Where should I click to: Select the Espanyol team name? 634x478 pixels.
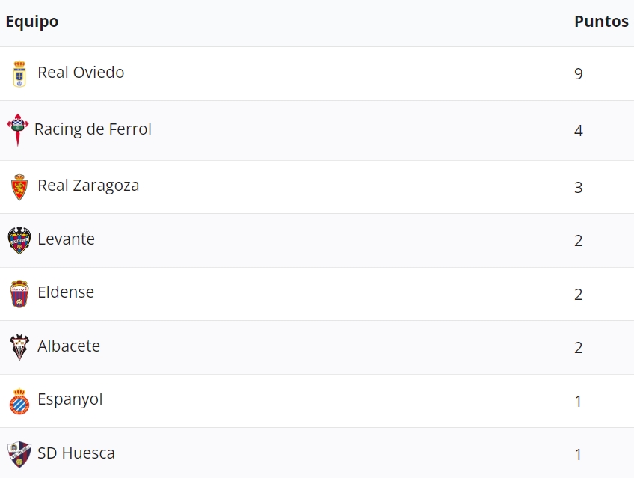[70, 399]
